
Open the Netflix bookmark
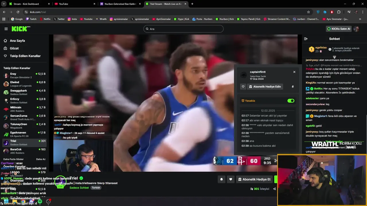(45, 19)
